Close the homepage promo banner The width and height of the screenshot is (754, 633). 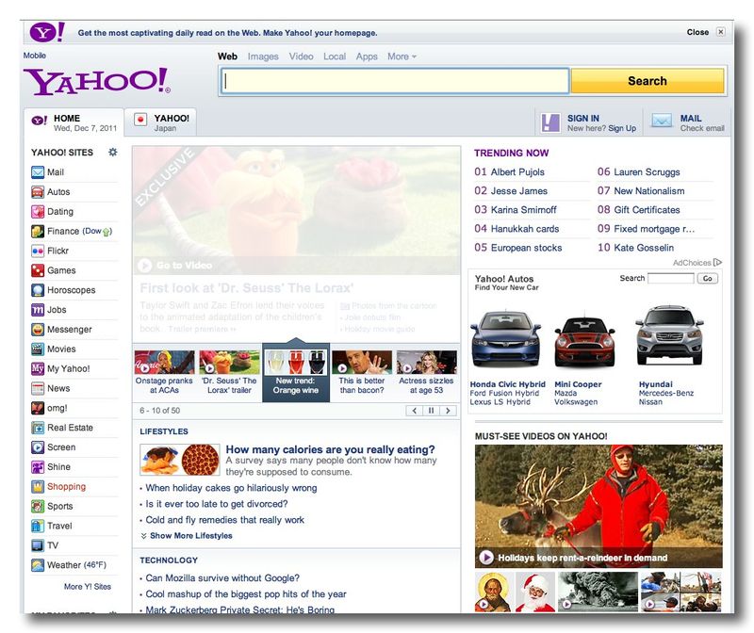pyautogui.click(x=720, y=32)
